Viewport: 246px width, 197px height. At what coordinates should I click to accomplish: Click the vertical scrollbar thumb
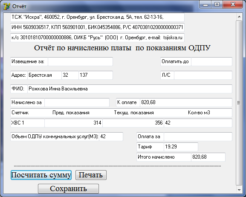[x=239, y=103]
